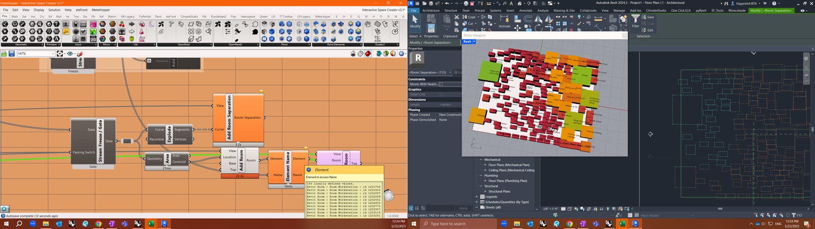Click the 1/8" = 1'-0" view scale control

click(551, 209)
